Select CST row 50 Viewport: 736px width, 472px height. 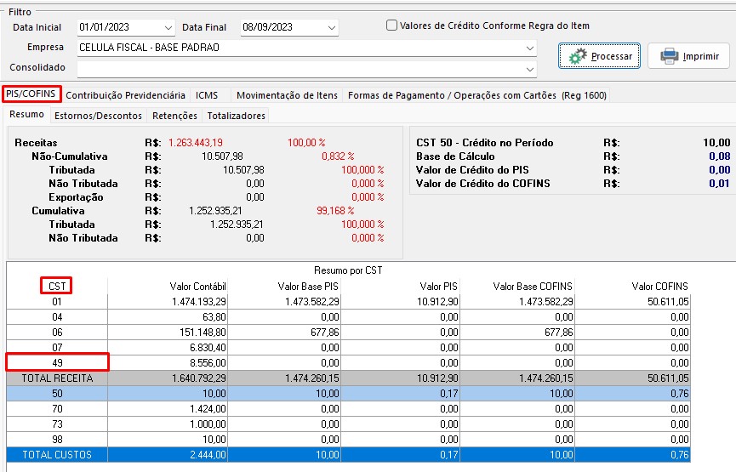pyautogui.click(x=57, y=394)
